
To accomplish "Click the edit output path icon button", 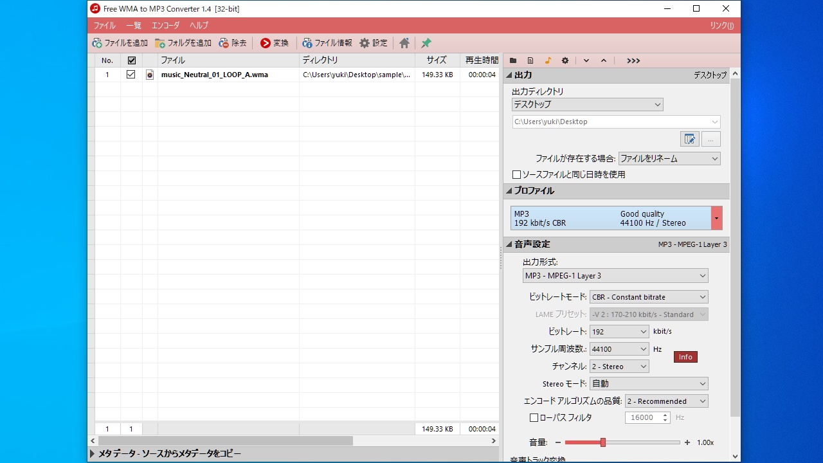I will click(689, 139).
